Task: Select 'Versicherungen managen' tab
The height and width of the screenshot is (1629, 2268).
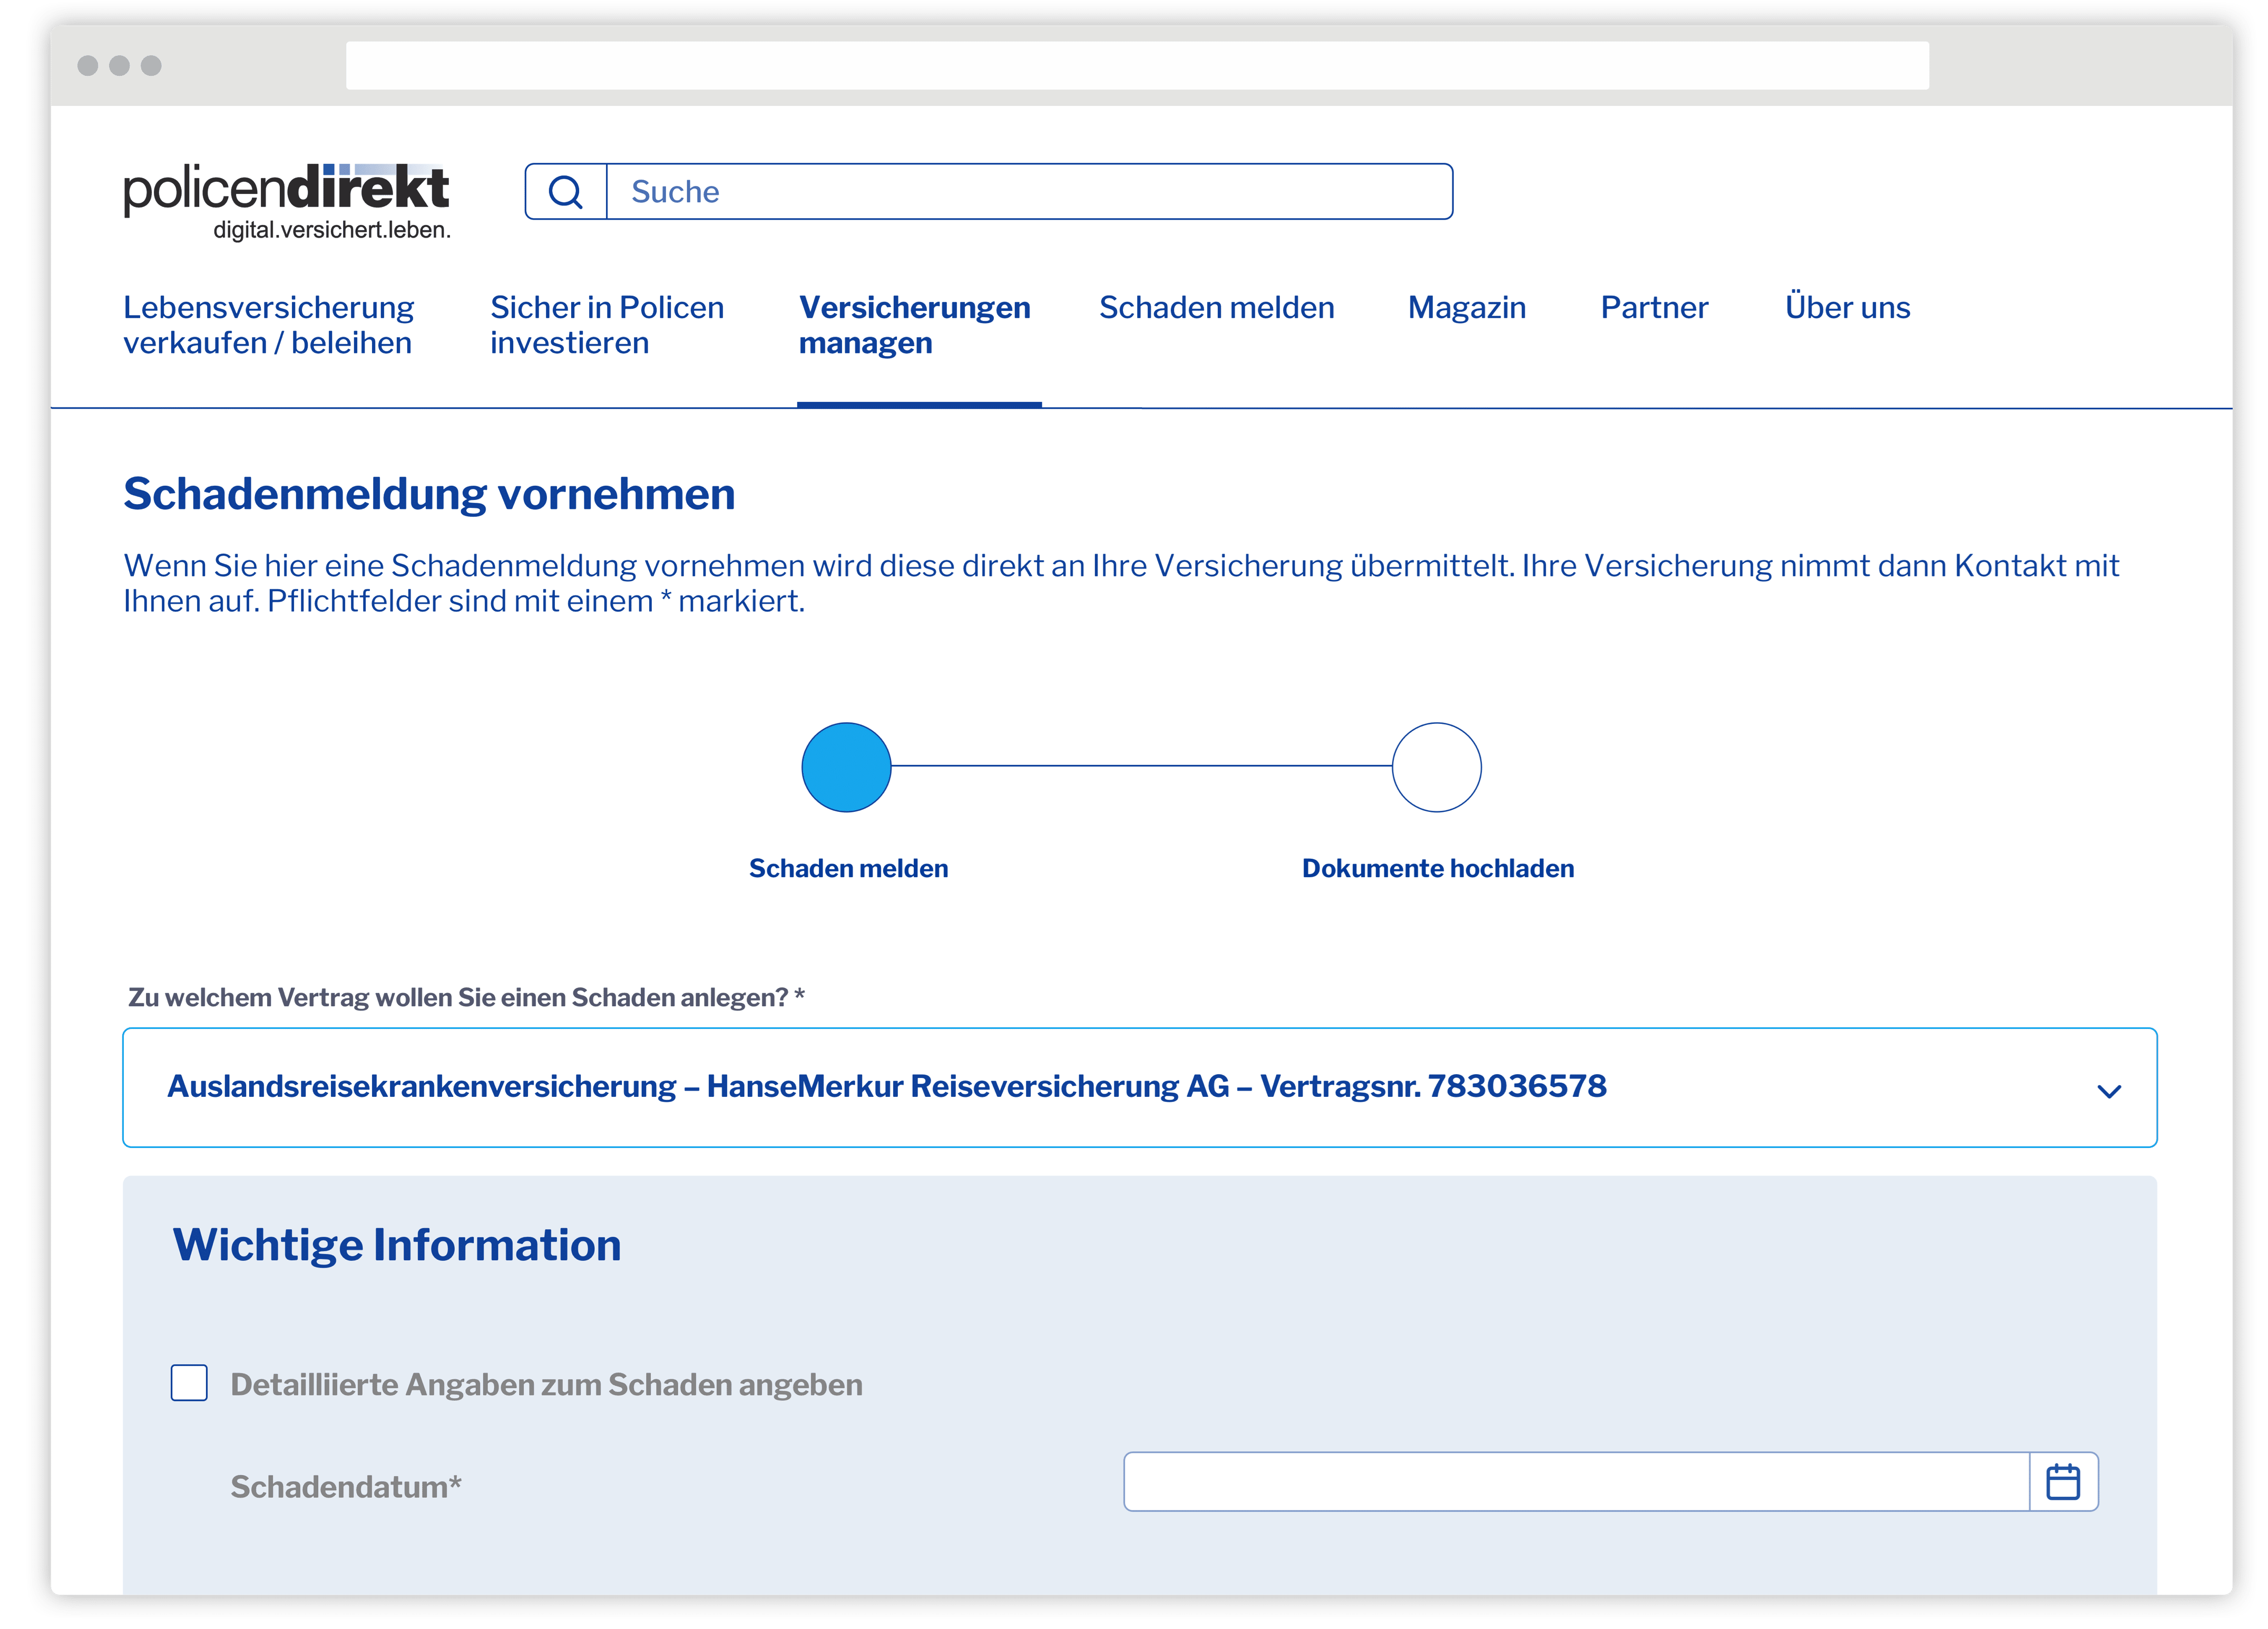Action: pyautogui.click(x=914, y=324)
